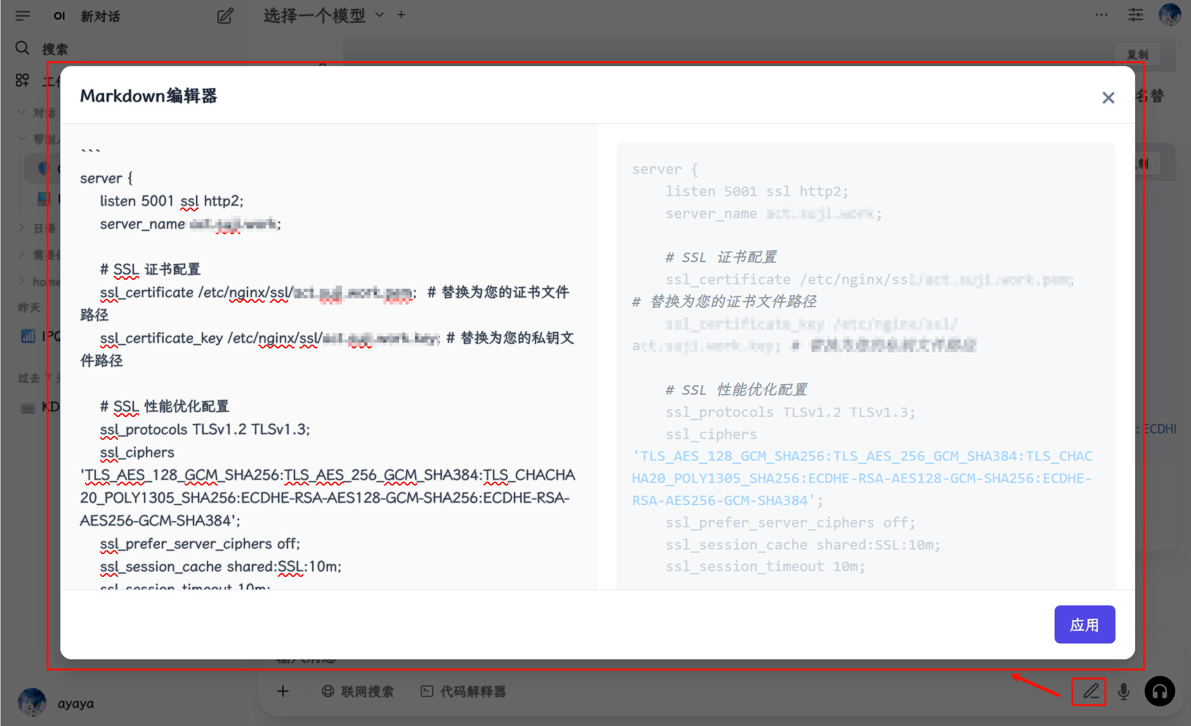This screenshot has height=726, width=1191.
Task: Start voice call with headphone icon
Action: pos(1159,691)
